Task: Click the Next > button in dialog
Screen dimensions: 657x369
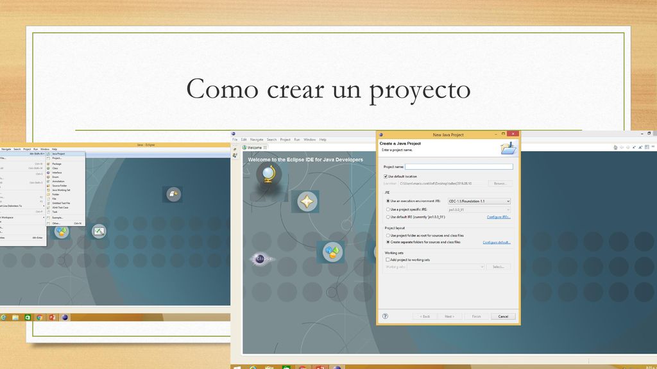Action: [x=450, y=316]
